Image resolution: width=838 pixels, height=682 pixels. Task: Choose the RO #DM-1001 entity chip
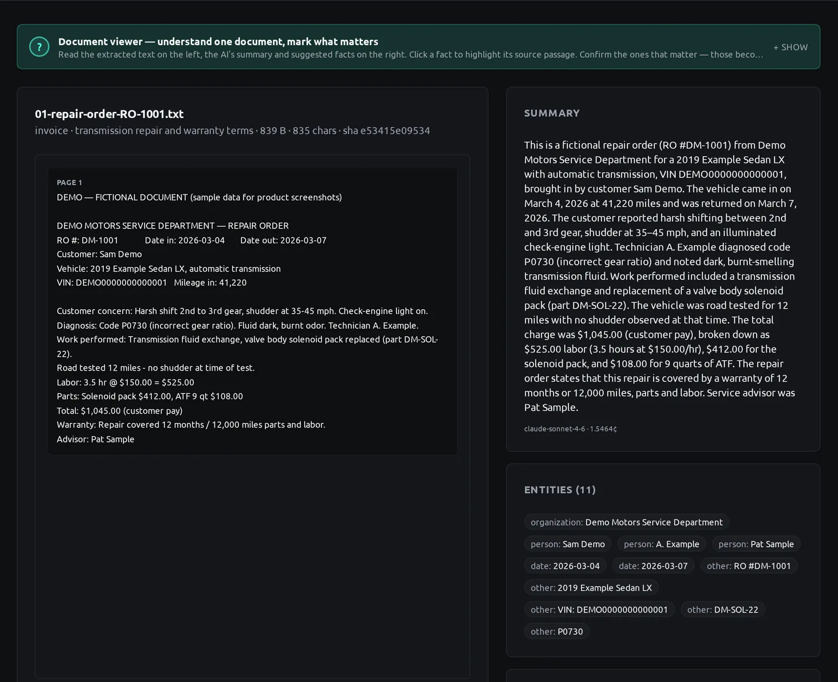(749, 566)
